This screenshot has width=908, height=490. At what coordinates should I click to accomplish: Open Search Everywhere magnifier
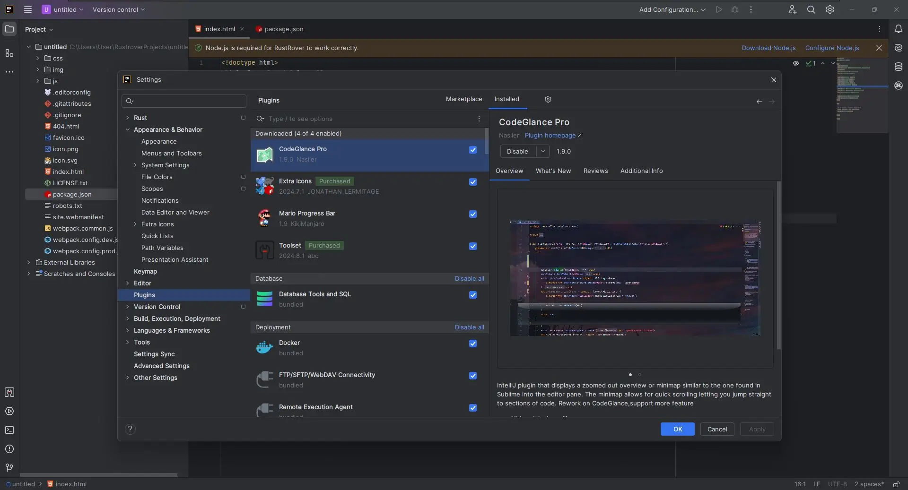coord(811,9)
